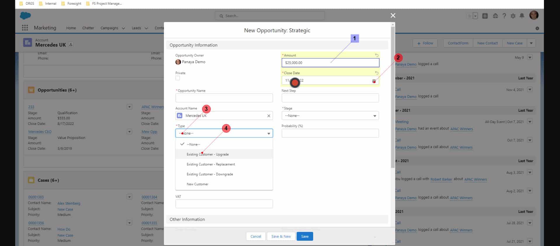Click the dialog vertical scrollbar
The height and width of the screenshot is (246, 560).
[x=393, y=97]
